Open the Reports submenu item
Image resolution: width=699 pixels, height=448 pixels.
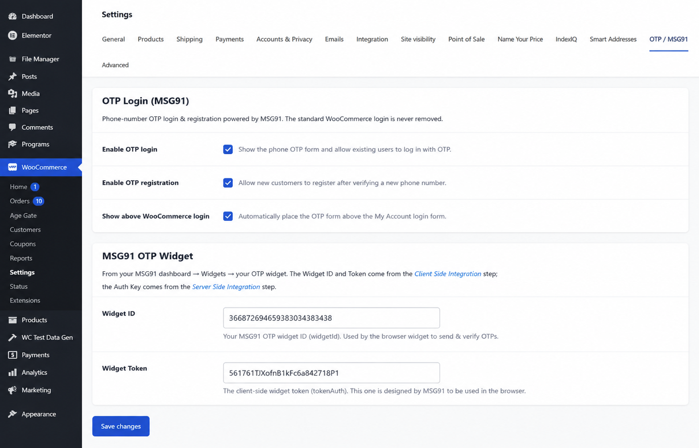[x=21, y=258]
